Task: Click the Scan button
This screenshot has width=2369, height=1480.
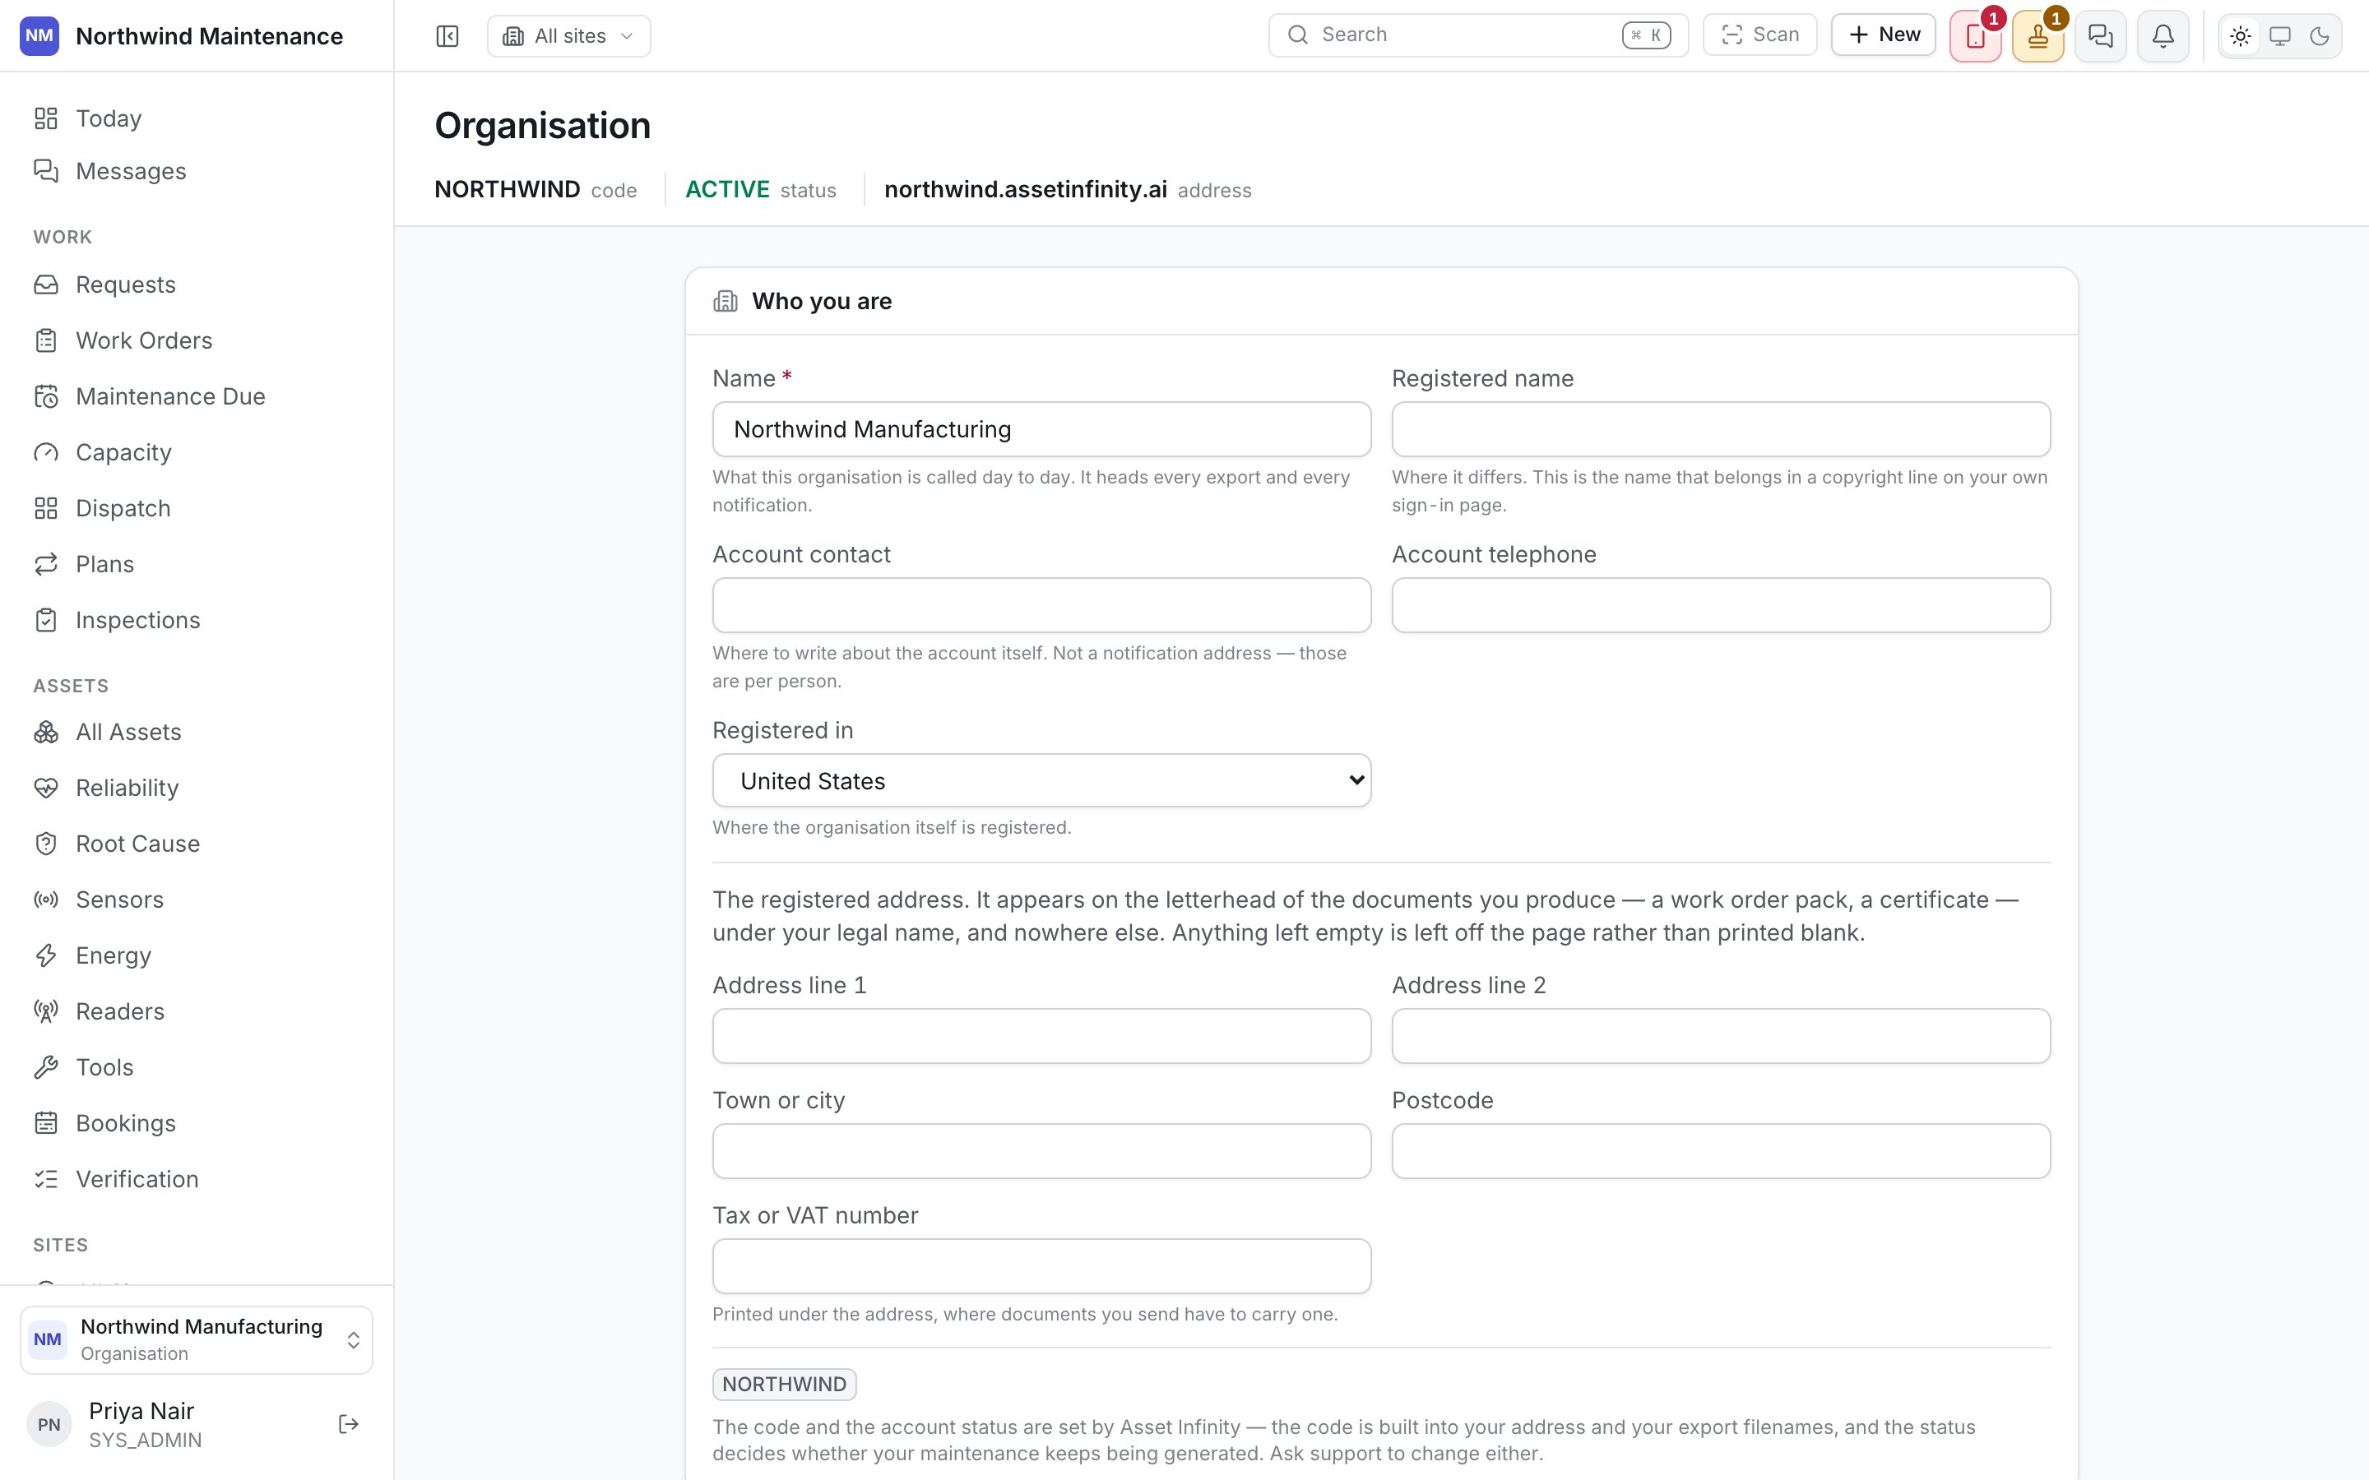Action: (1760, 35)
